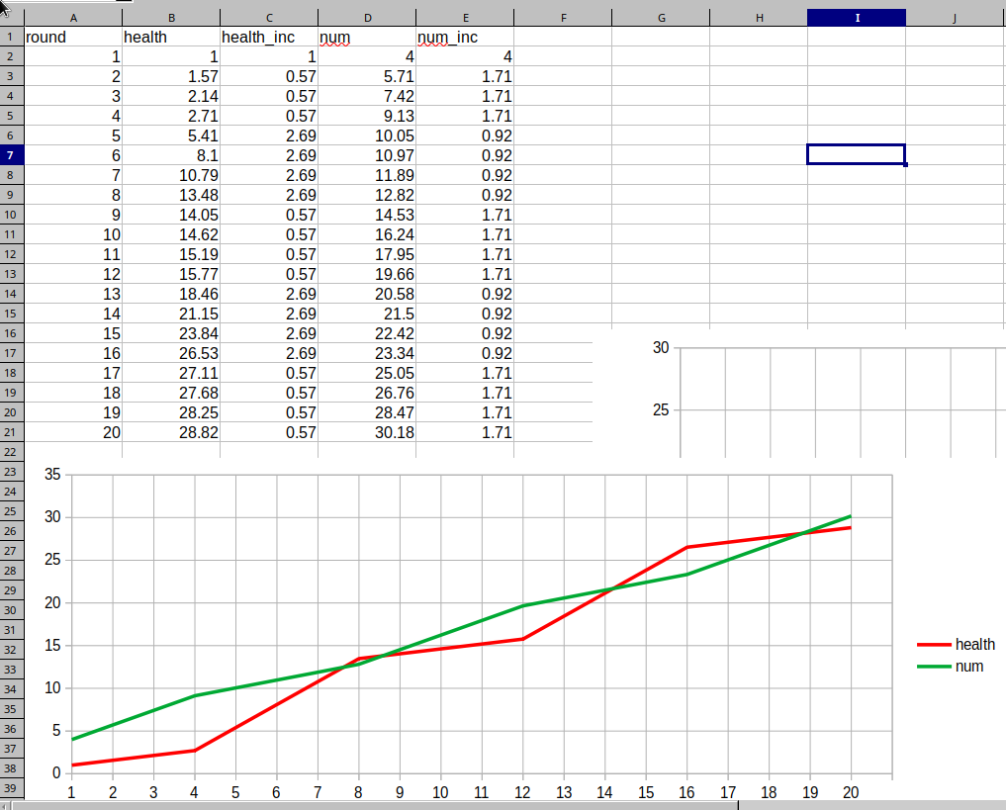This screenshot has height=810, width=1006.
Task: Select the cell with value 28.82
Action: (x=171, y=432)
